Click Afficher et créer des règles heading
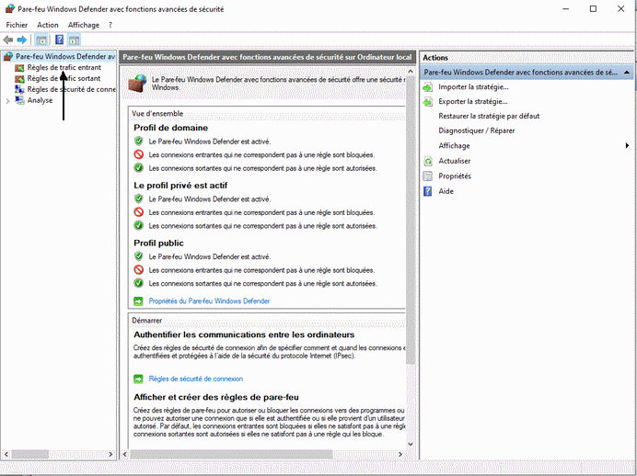Image resolution: width=637 pixels, height=476 pixels. (216, 397)
